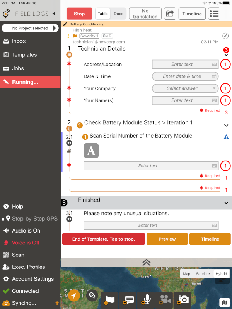232x309 pixels.
Task: Open the list menu icon in toolbar
Action: tap(214, 14)
